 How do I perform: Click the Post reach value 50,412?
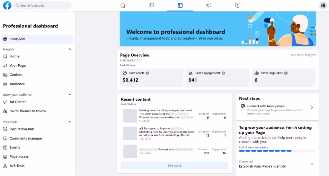pyautogui.click(x=130, y=80)
